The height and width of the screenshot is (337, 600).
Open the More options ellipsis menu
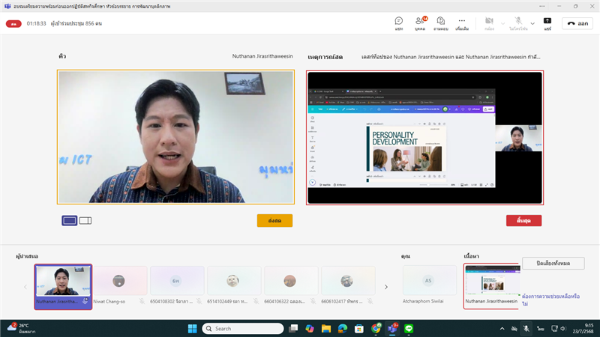pos(462,22)
